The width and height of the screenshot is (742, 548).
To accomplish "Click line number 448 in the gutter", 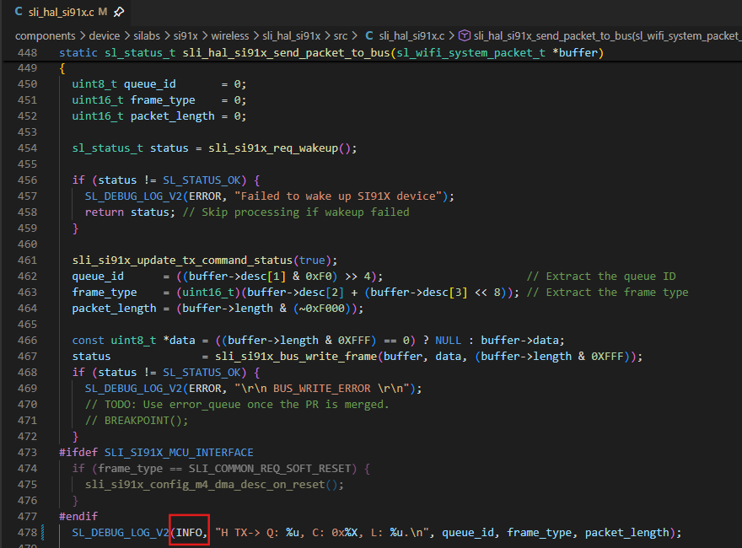I will (x=27, y=52).
